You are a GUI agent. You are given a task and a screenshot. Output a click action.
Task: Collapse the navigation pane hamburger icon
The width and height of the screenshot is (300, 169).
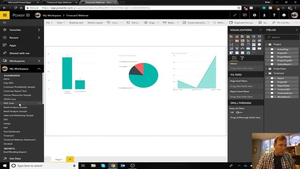[4, 23]
